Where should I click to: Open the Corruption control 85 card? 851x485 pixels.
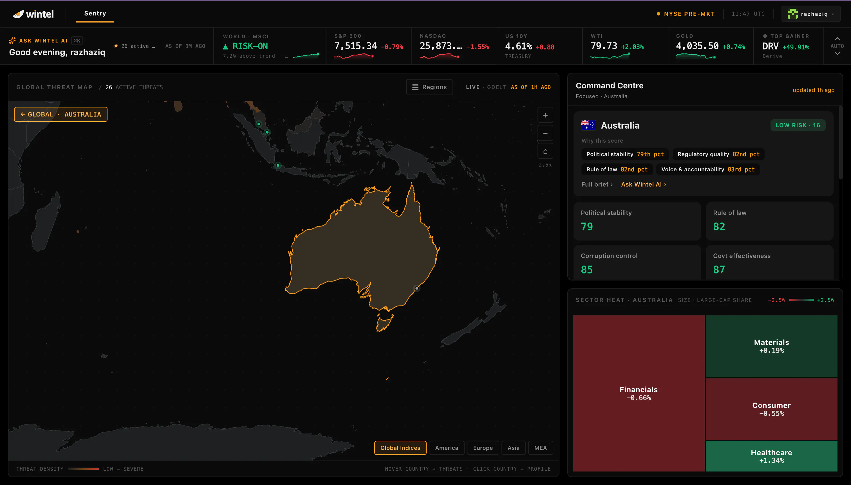click(x=637, y=263)
